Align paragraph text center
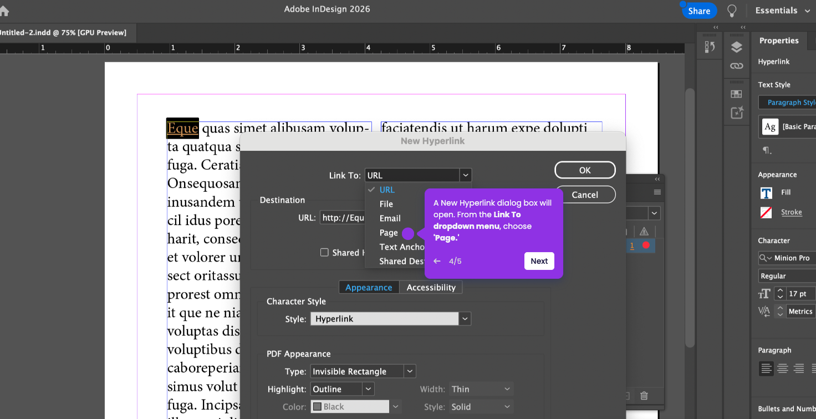 click(x=783, y=368)
